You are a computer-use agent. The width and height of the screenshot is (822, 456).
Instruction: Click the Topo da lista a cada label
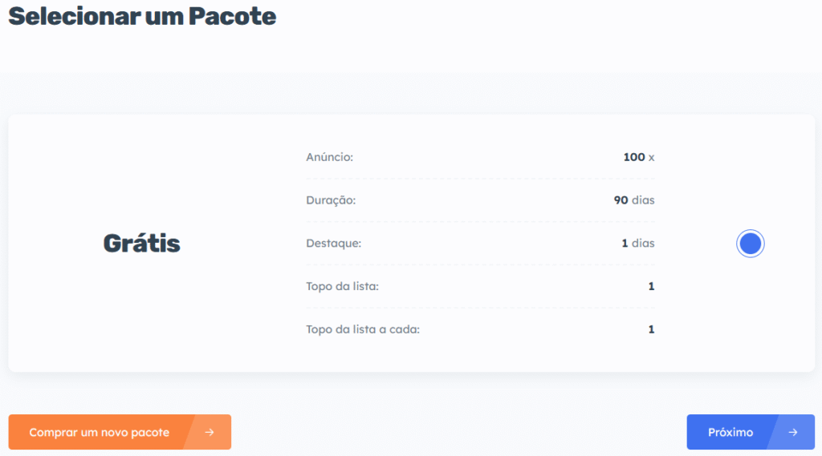coord(363,329)
